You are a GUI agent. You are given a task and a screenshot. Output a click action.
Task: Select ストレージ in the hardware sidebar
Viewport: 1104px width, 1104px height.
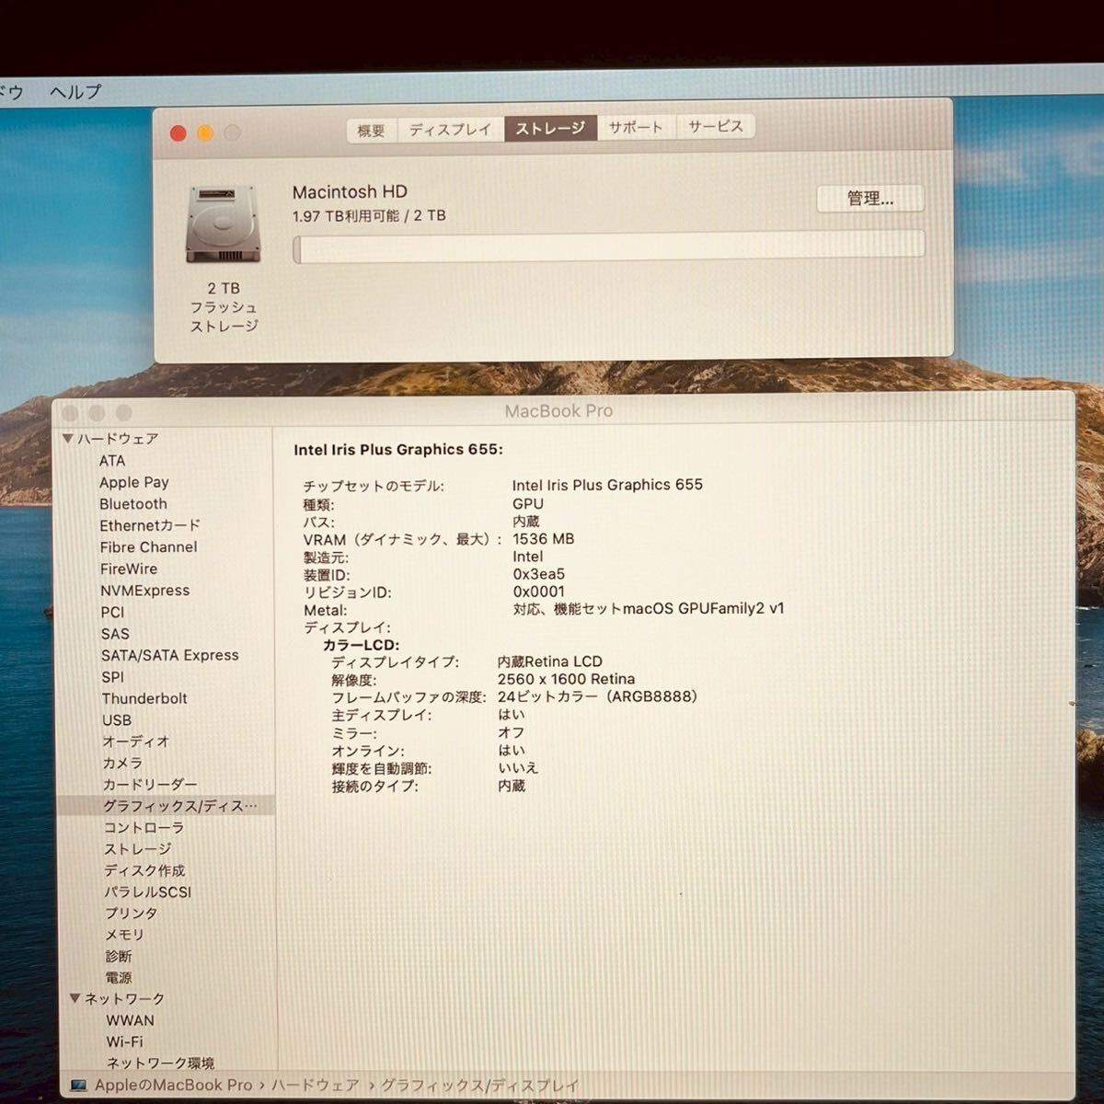137,849
